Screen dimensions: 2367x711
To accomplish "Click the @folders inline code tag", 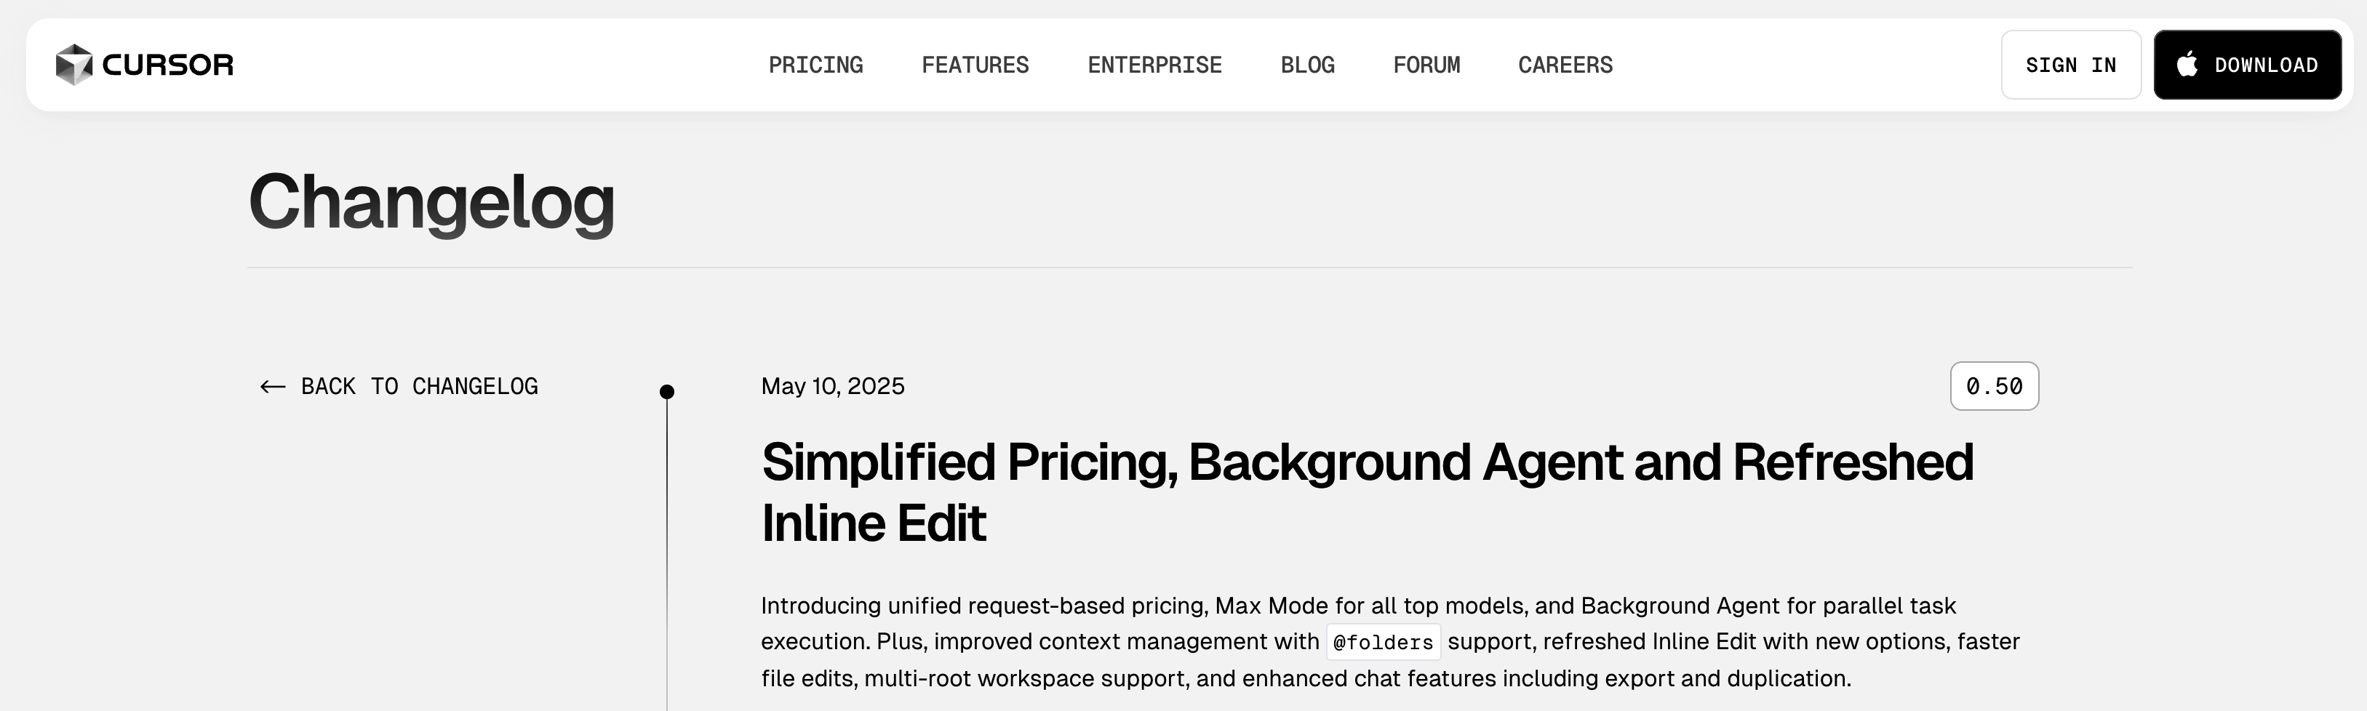I will (x=1382, y=642).
